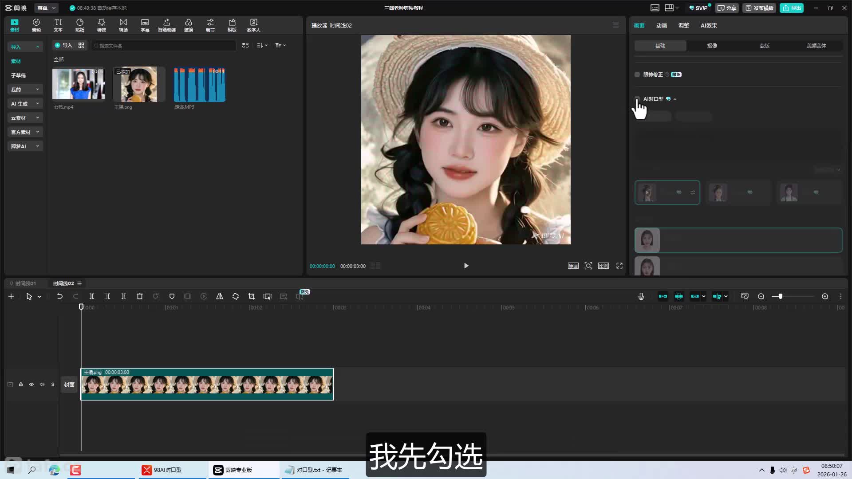Enable the 眼神修正 checkbox
Image resolution: width=852 pixels, height=479 pixels.
637,75
